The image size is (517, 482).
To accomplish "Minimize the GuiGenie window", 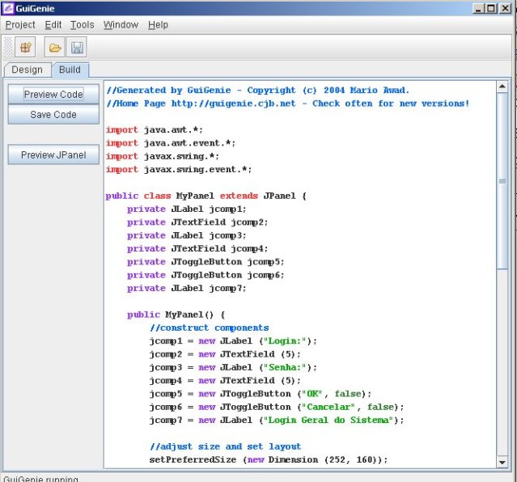I will point(480,8).
